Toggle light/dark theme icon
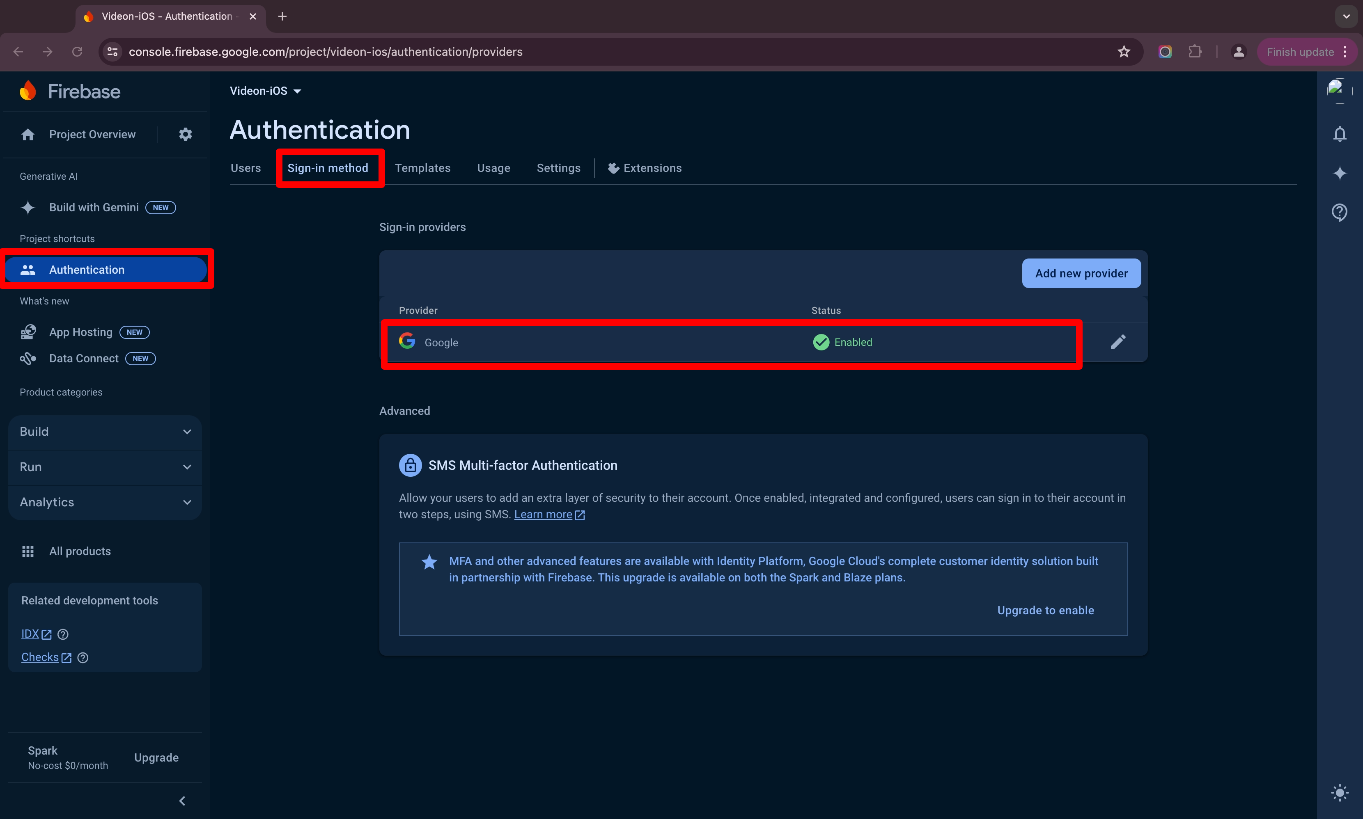The height and width of the screenshot is (819, 1363). (1340, 793)
